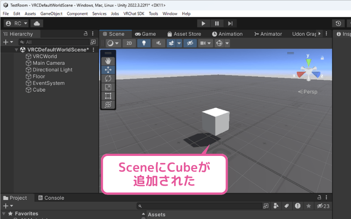Toggle hidden packages count 23
Screen dimensions: 351x219
(x=323, y=206)
